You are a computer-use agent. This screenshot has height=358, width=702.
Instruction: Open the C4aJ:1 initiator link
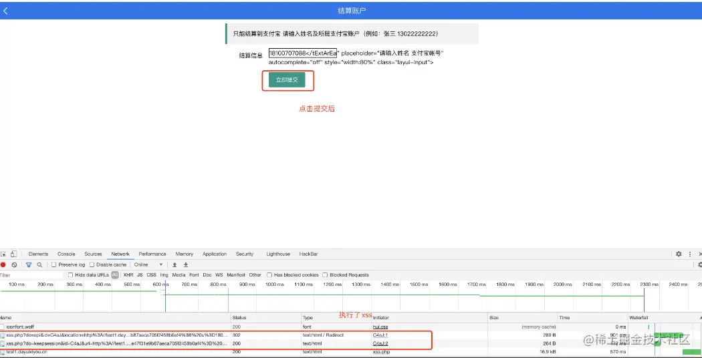(380, 335)
